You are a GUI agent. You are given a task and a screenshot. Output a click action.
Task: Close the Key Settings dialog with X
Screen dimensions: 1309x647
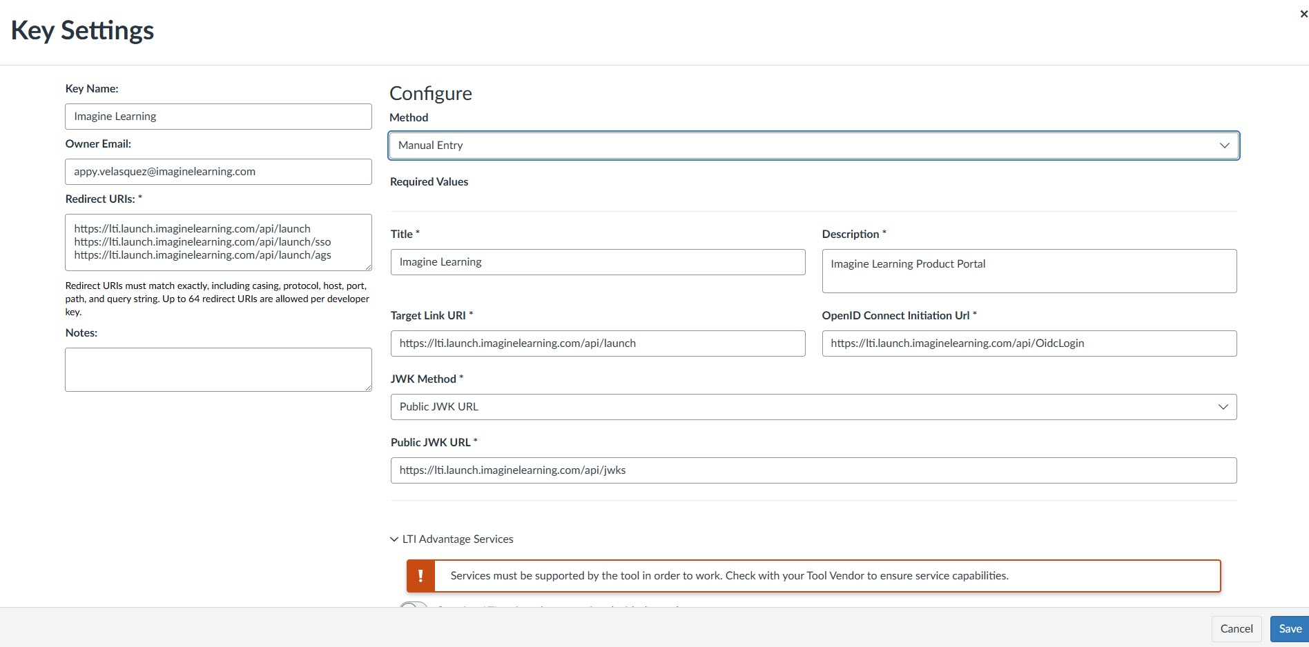pos(1303,14)
